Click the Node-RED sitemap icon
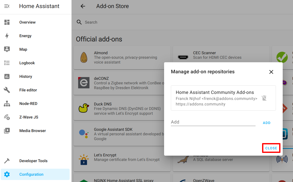293x182 pixels. pos(7,104)
